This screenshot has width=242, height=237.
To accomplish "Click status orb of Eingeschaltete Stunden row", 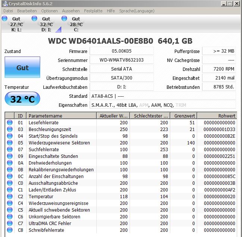I will point(10,156).
